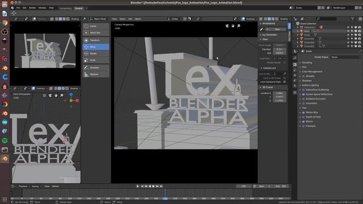Open timeline Keying menu
Viewport: 363px width, 204px height.
(36, 186)
